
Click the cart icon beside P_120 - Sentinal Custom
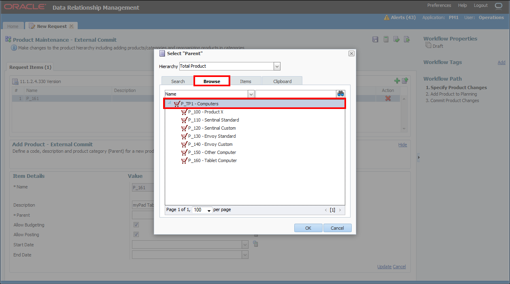pos(184,128)
